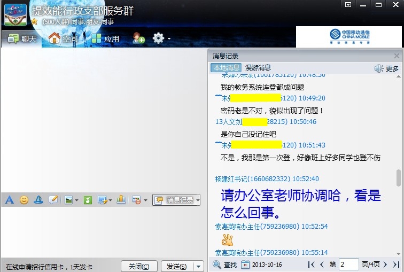
Task: Go to first page of records
Action: pos(311,265)
